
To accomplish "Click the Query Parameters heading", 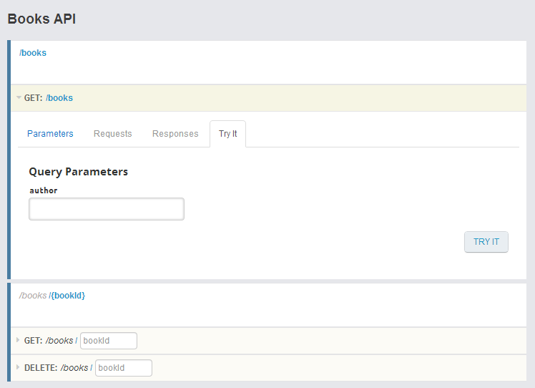I will tap(79, 172).
